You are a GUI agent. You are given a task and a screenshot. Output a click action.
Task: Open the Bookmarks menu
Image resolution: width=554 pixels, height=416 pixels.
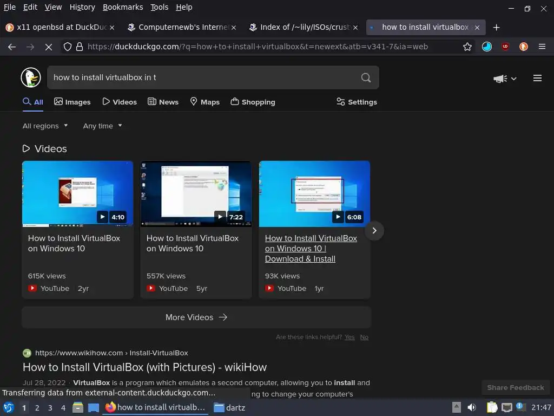123,8
